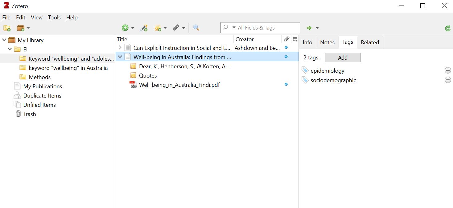Click the epidemiology tag

327,70
